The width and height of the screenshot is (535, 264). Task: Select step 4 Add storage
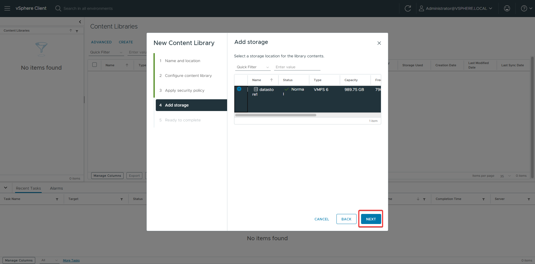pyautogui.click(x=191, y=105)
